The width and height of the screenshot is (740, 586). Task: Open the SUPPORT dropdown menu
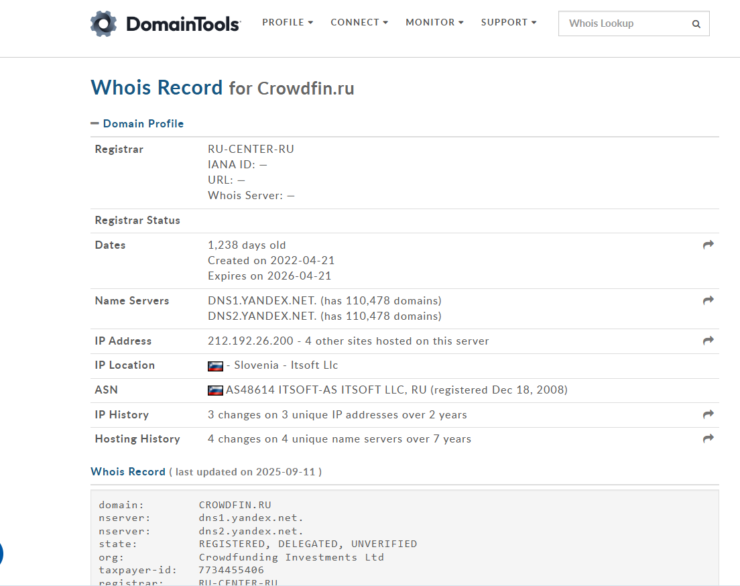click(x=509, y=22)
